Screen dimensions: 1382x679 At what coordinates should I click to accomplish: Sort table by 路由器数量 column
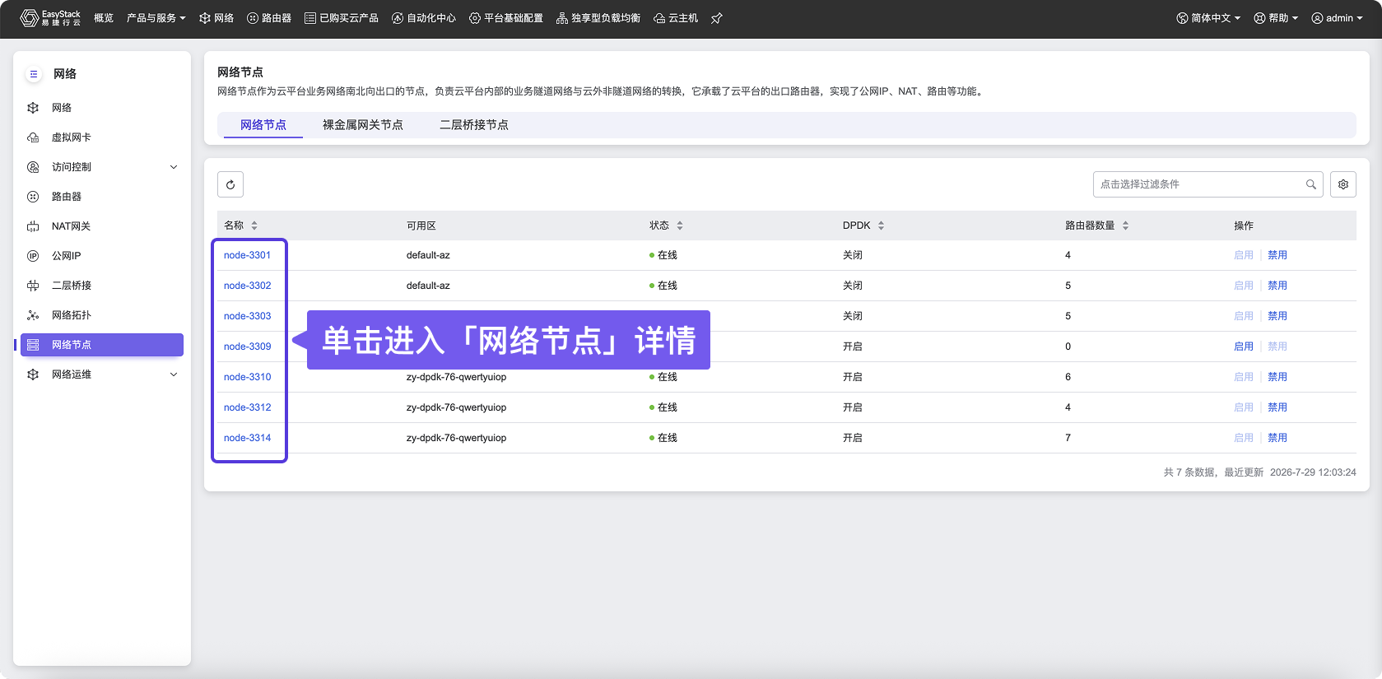click(1125, 226)
